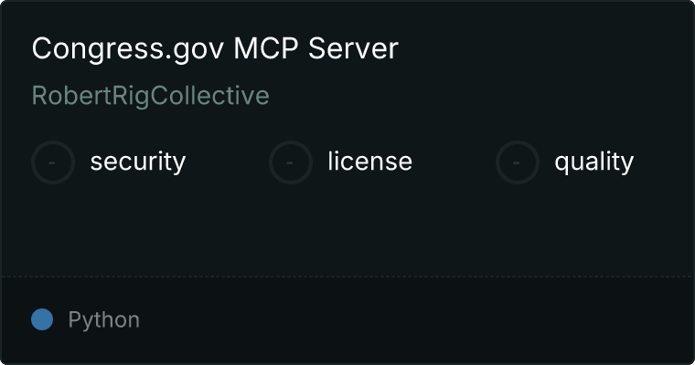
Task: Select the license label text
Action: click(x=370, y=161)
